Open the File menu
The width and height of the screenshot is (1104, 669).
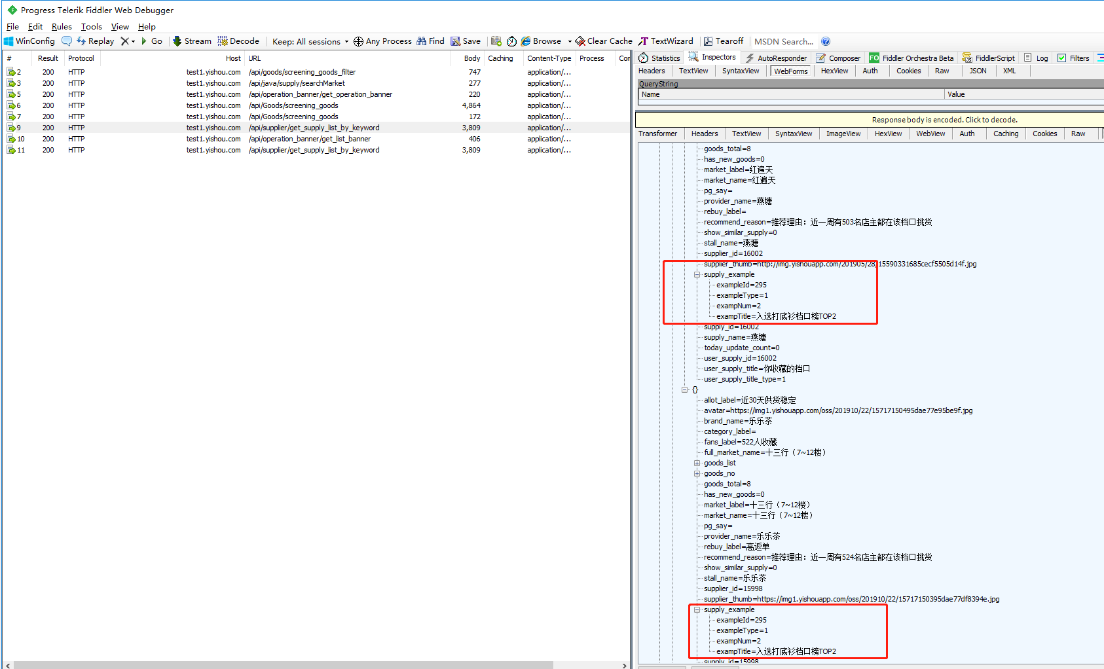pos(12,27)
